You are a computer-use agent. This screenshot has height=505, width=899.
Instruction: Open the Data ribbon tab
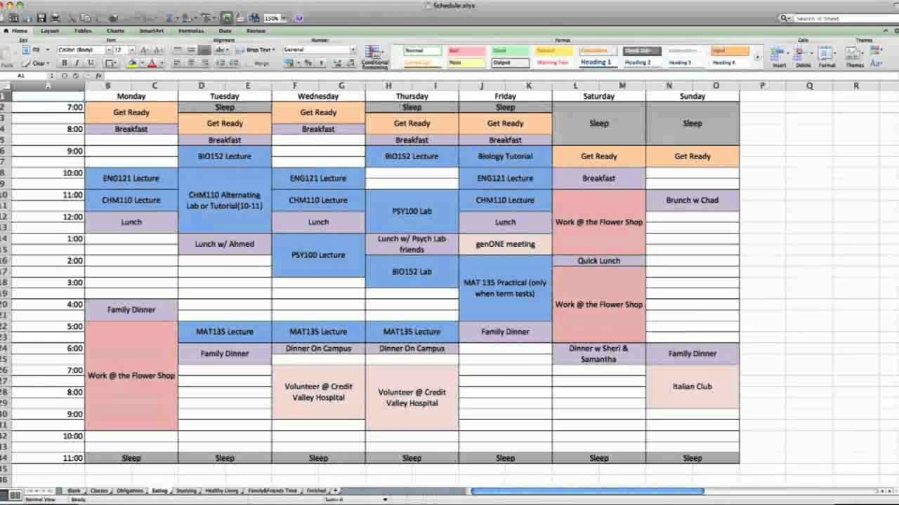click(225, 31)
